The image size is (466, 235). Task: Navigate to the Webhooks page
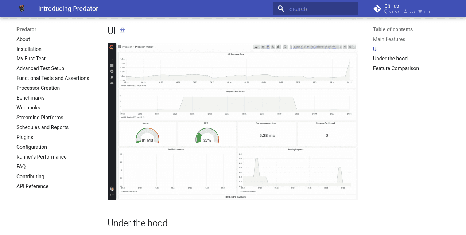[28, 108]
